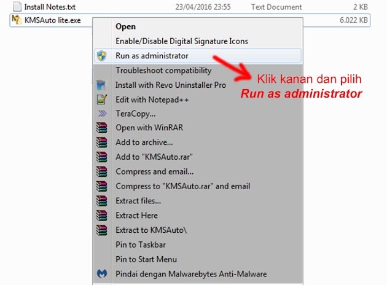Click the Notepad++ icon in the menu
This screenshot has height=285, width=387.
click(102, 100)
